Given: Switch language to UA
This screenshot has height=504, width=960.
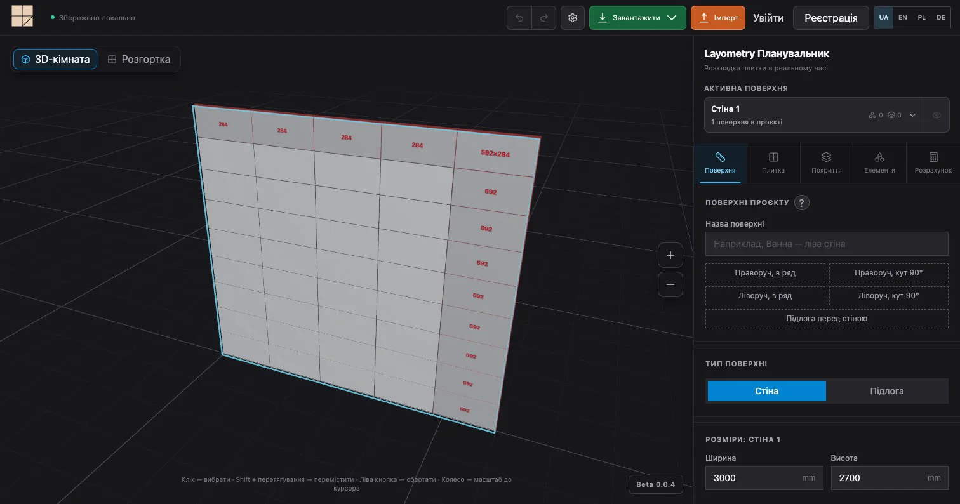Looking at the screenshot, I should point(884,18).
